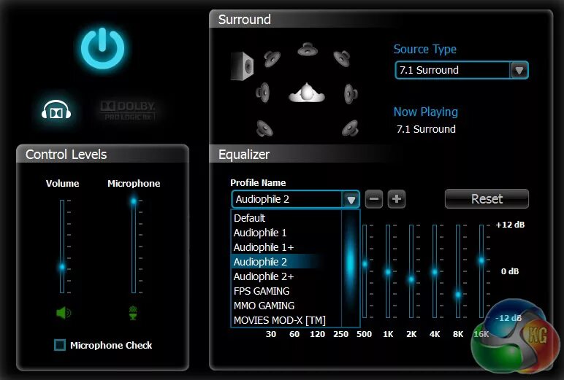Select the rear right speaker icon
The width and height of the screenshot is (564, 380).
coord(350,128)
